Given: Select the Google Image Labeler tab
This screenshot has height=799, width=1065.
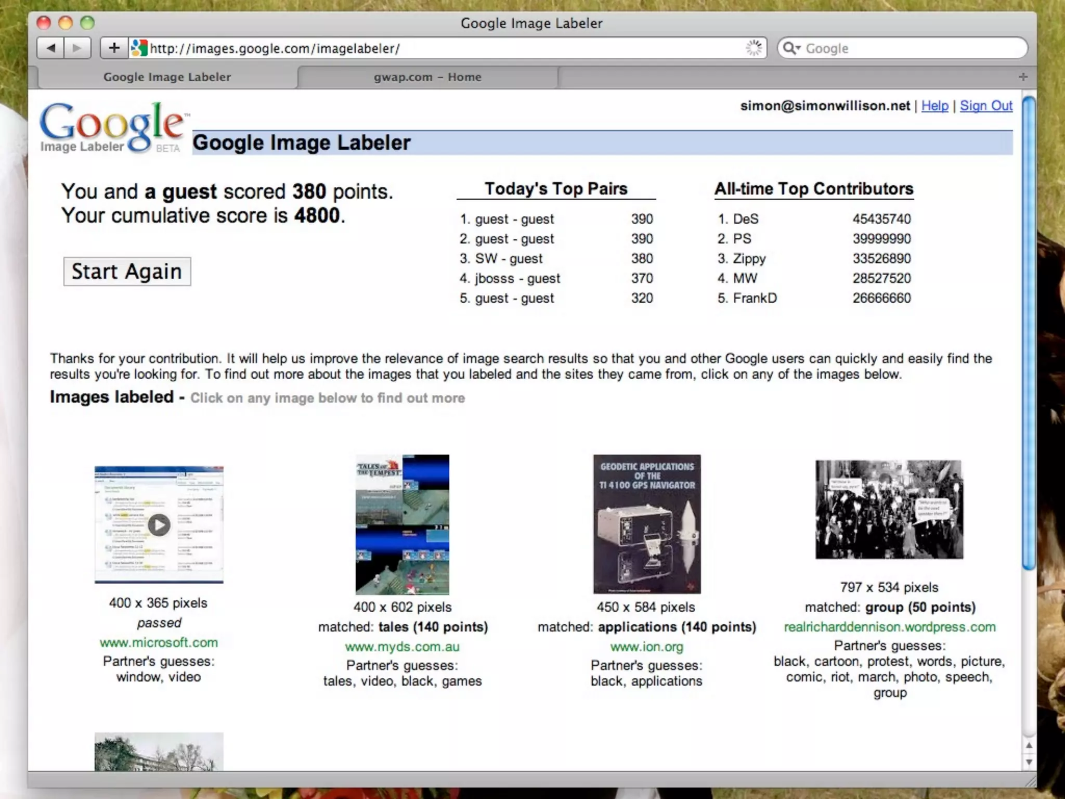Looking at the screenshot, I should click(167, 77).
